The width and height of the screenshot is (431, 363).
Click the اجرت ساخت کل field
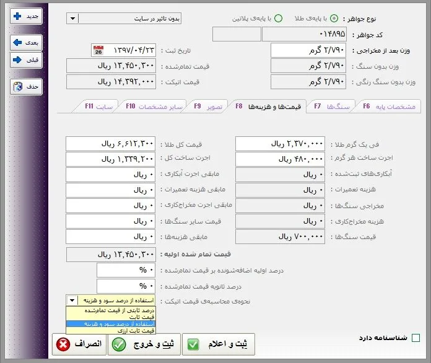coord(110,159)
